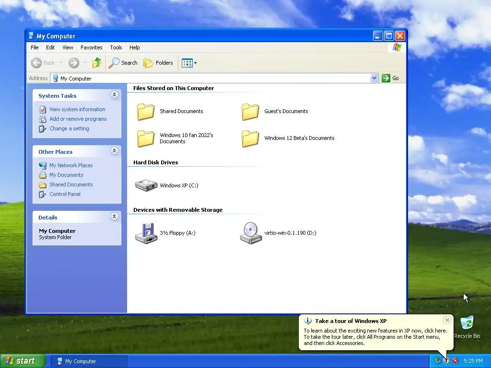
Task: Select the virtio-win-0.1.190 (D:) CD drive icon
Action: (x=251, y=233)
